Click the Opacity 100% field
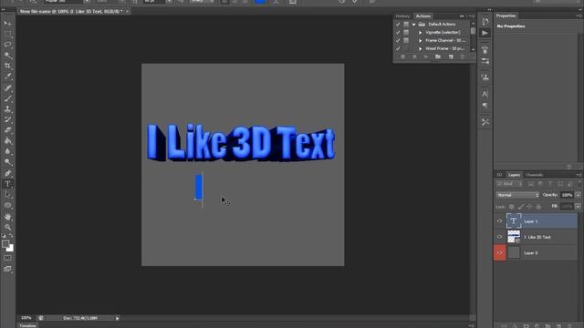 pos(567,195)
